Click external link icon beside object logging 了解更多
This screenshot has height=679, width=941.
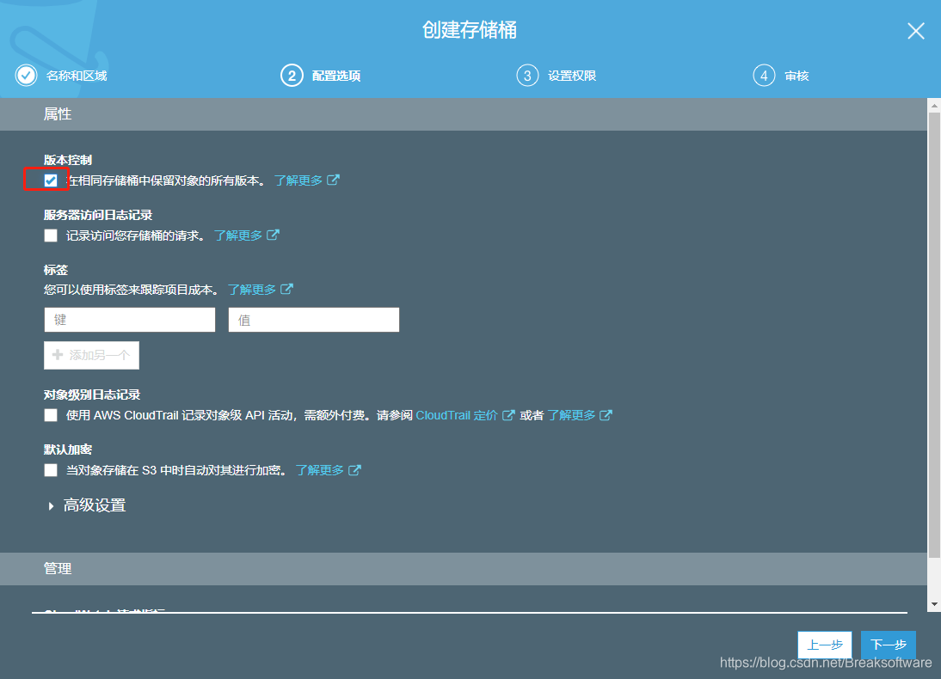coord(606,415)
